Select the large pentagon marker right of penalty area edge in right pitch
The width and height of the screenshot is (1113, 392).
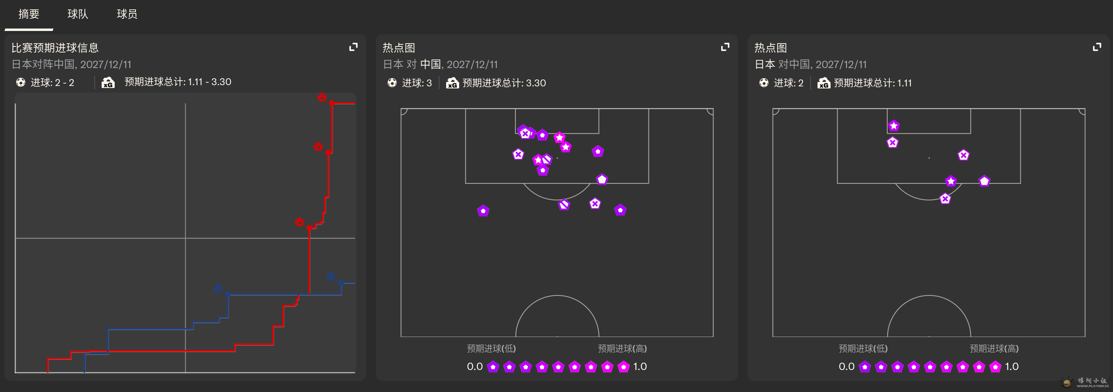[x=984, y=181]
